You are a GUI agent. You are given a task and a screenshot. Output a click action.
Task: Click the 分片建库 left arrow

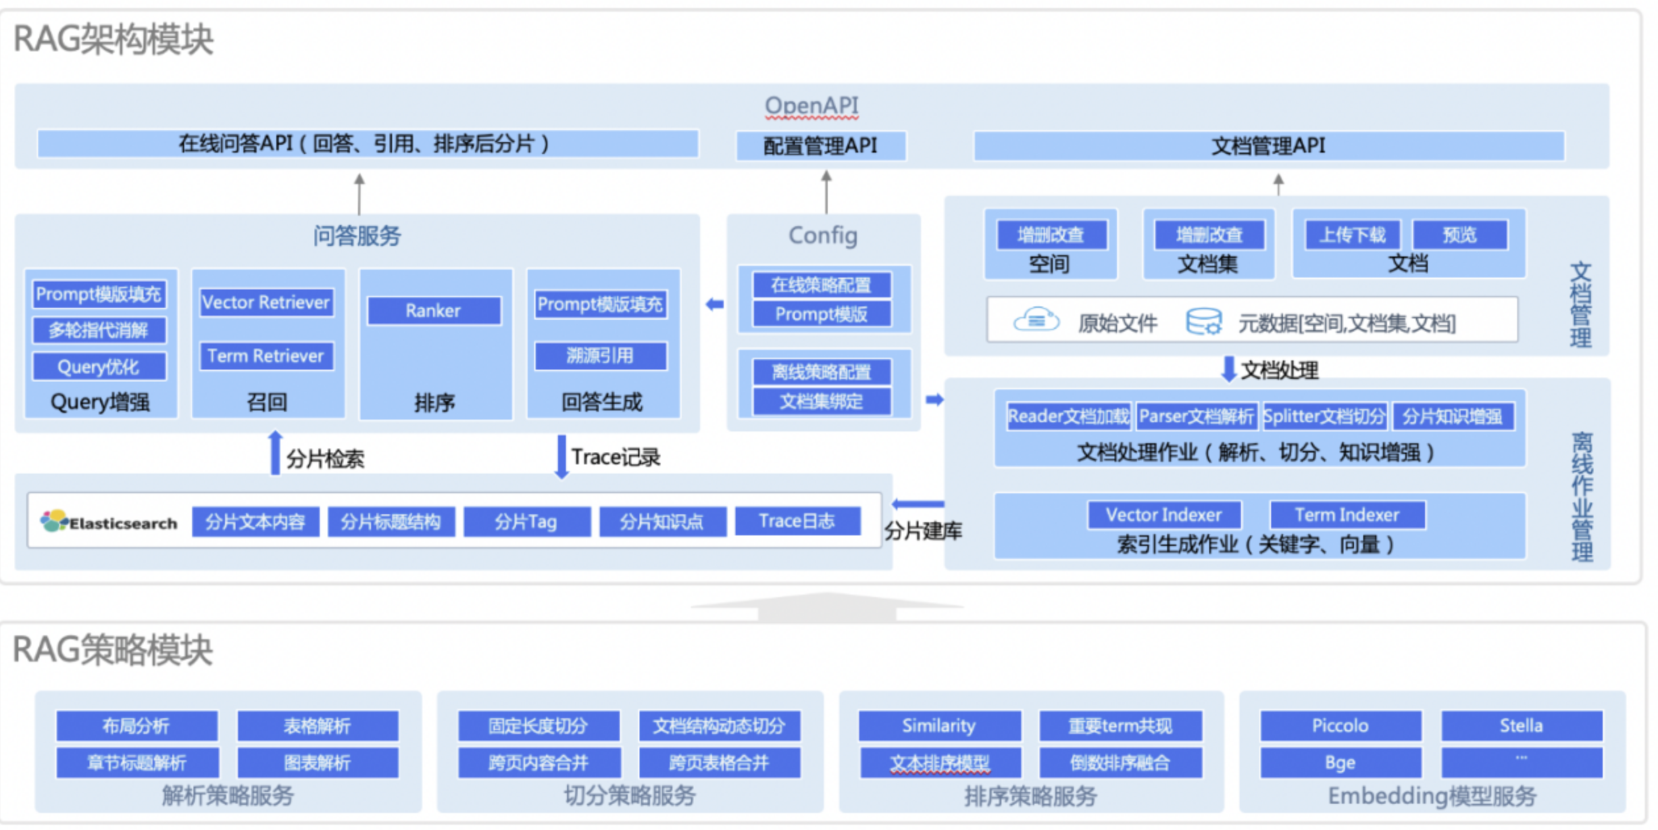coord(918,504)
